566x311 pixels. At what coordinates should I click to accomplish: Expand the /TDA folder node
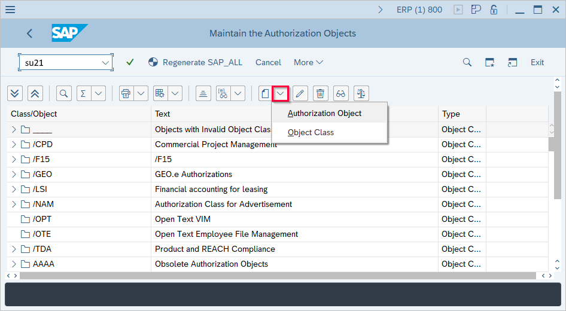pyautogui.click(x=14, y=249)
